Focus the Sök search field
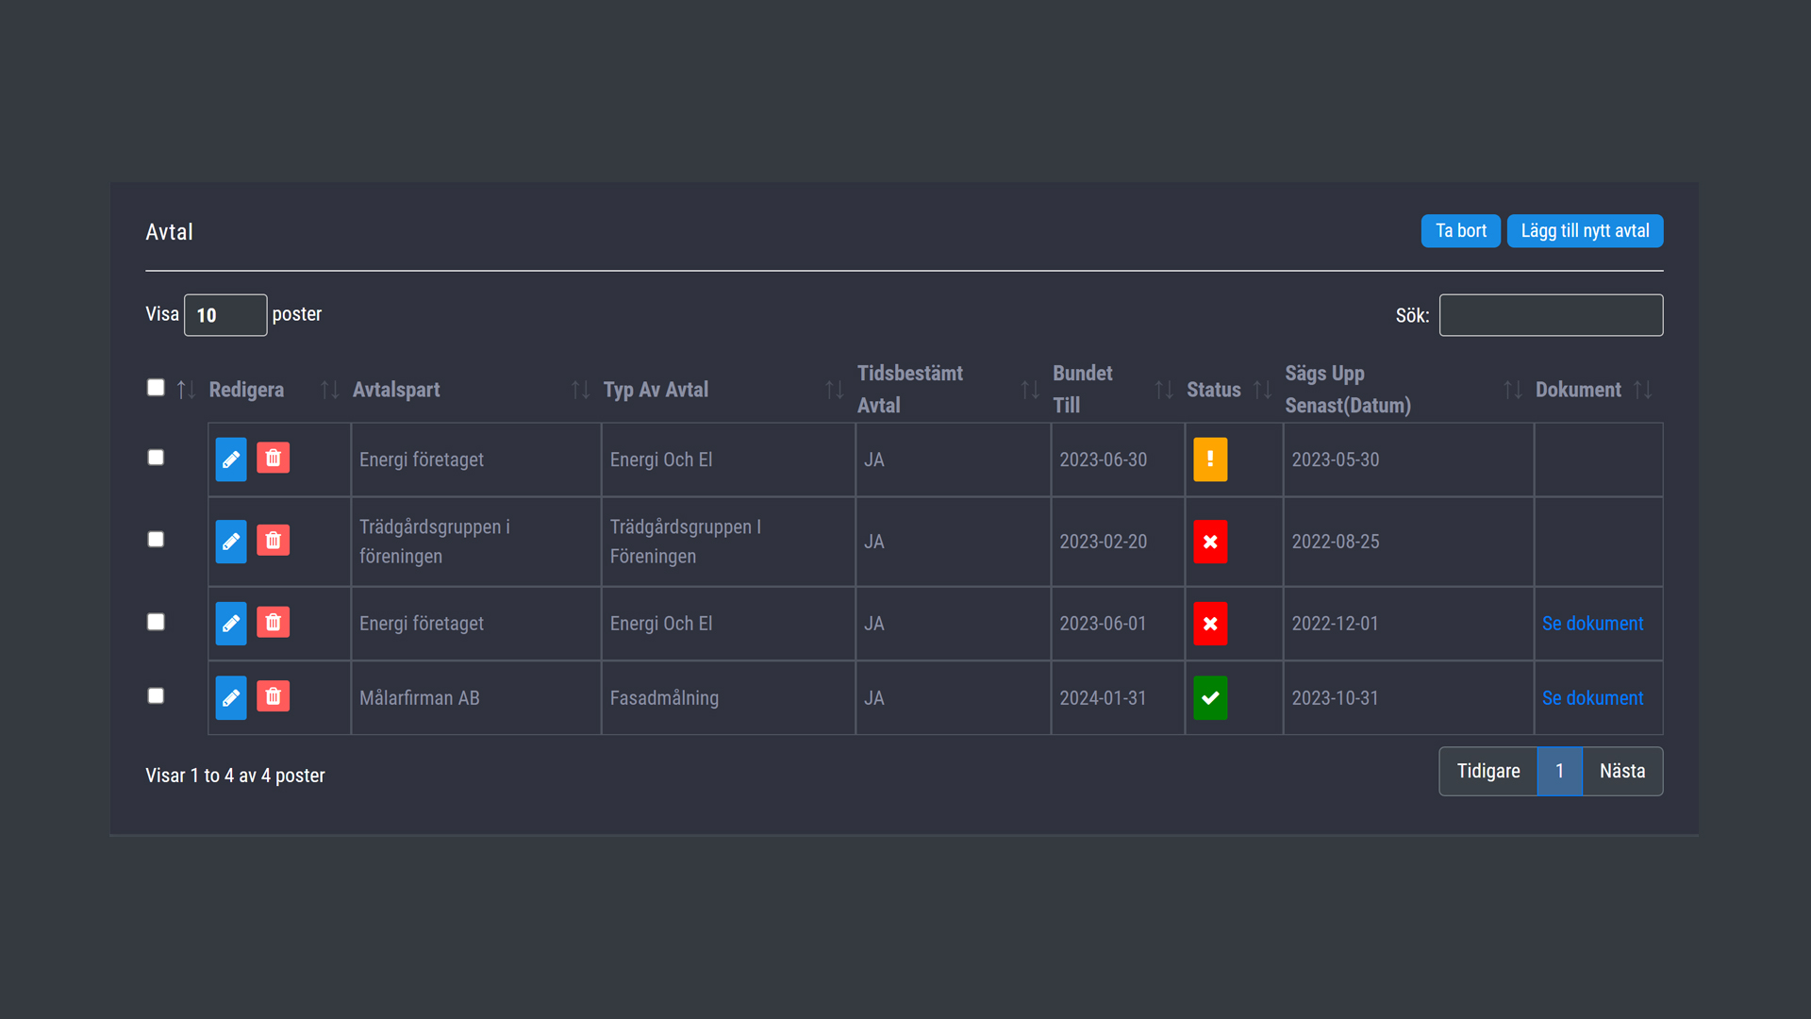This screenshot has height=1019, width=1811. click(x=1551, y=315)
